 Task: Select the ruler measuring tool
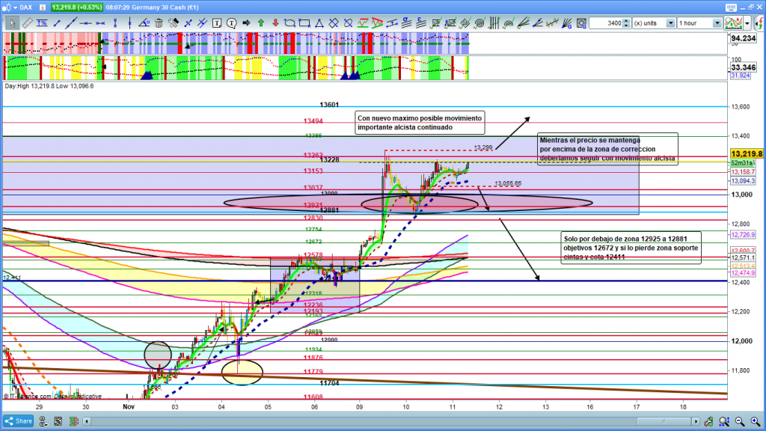tap(28, 23)
